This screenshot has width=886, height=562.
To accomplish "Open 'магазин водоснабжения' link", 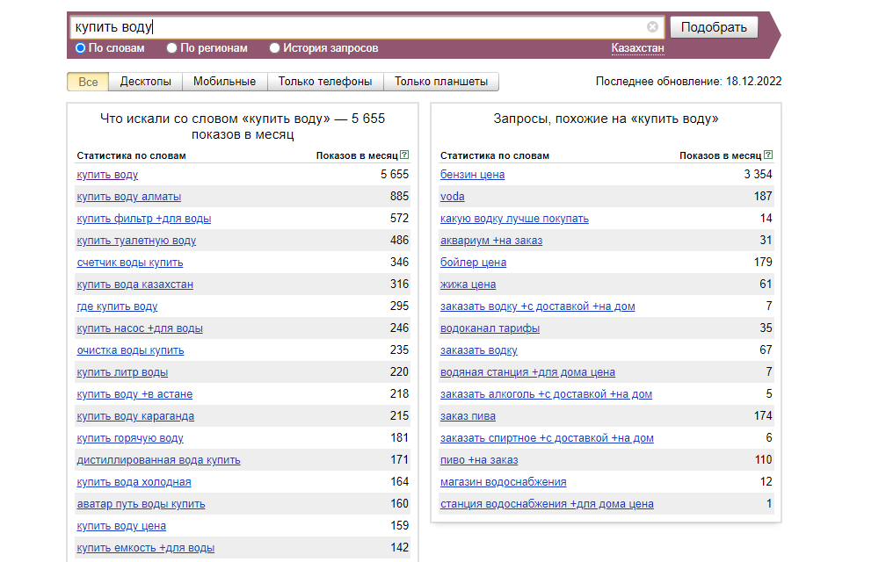I will pyautogui.click(x=504, y=483).
